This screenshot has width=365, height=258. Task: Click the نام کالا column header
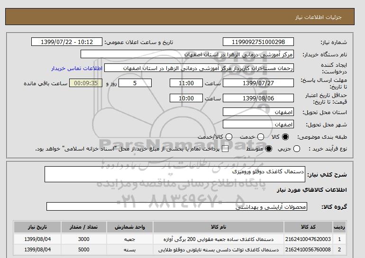click(219, 227)
